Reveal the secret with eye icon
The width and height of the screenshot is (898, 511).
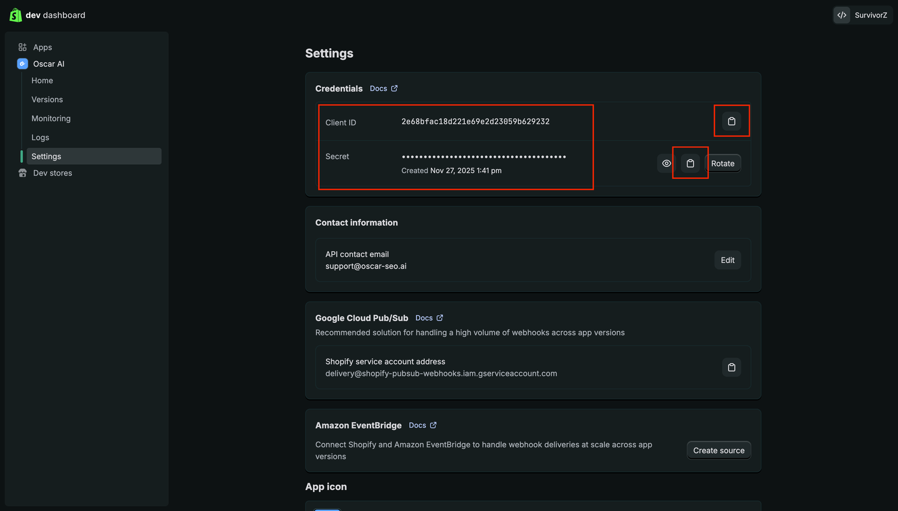tap(666, 163)
